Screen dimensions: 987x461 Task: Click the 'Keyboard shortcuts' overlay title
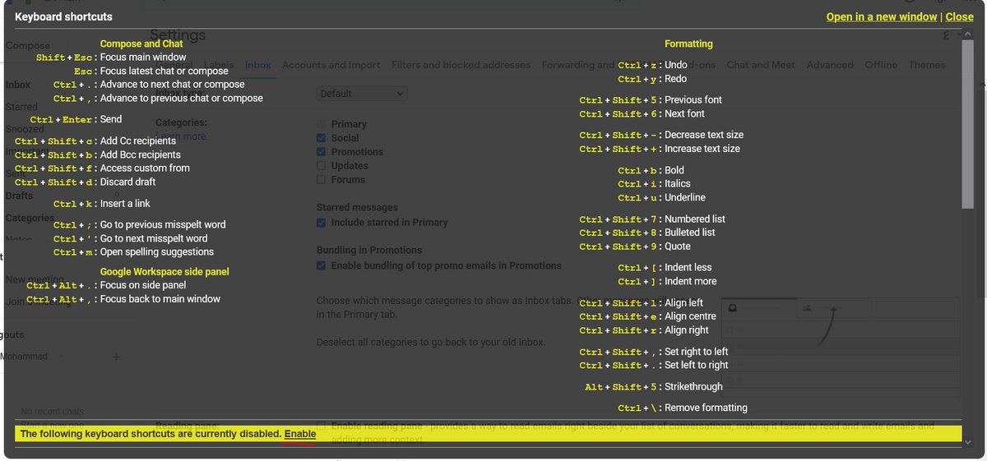coord(64,16)
